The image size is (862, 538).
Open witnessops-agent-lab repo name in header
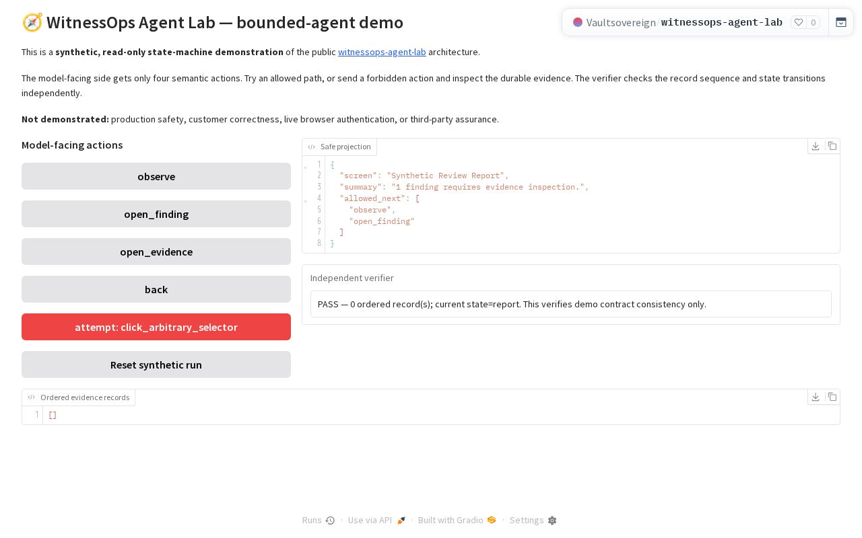tap(722, 22)
